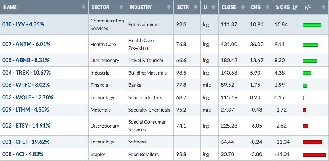This screenshot has width=329, height=161.
Task: Open the 010 - LYV - 4.36% link
Action: (23, 24)
